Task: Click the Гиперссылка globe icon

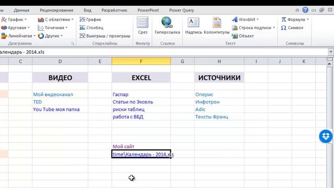Action: pos(167,22)
